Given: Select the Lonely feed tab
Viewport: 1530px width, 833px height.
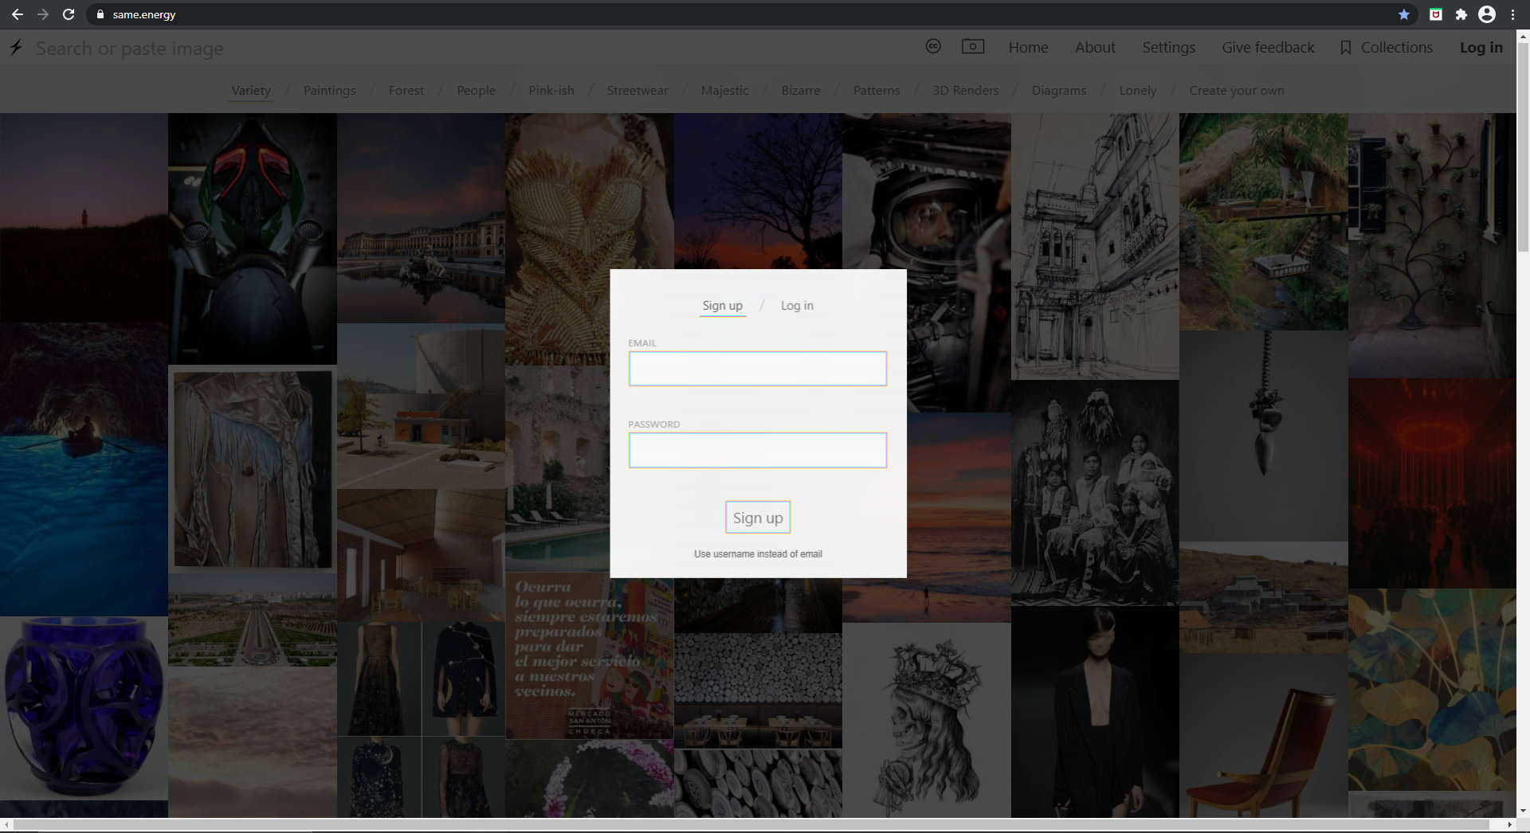Looking at the screenshot, I should [x=1138, y=91].
